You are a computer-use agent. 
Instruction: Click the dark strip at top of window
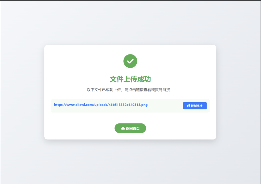tap(130, 0)
